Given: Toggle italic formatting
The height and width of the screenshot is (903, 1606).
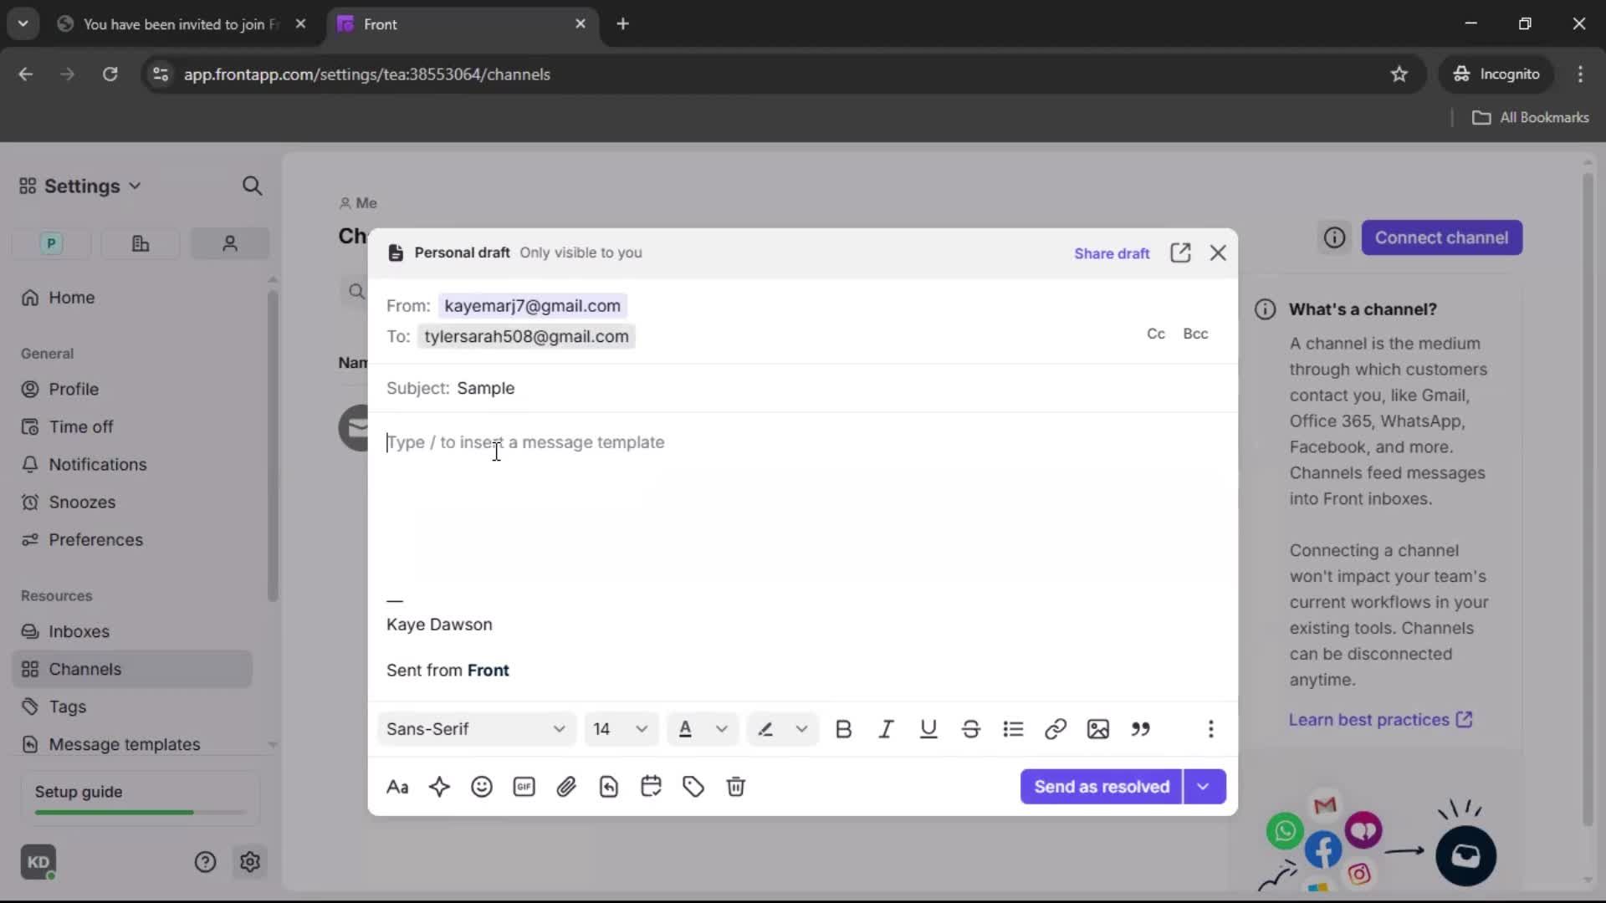Looking at the screenshot, I should 887,729.
